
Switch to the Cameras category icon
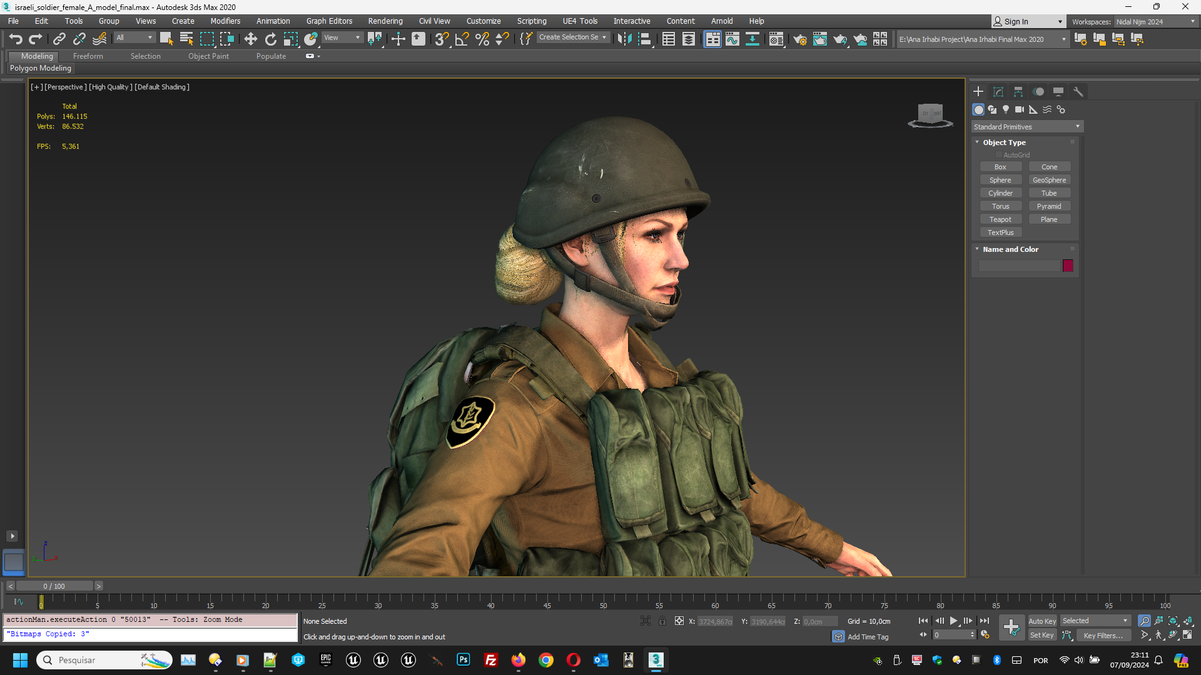point(1020,109)
